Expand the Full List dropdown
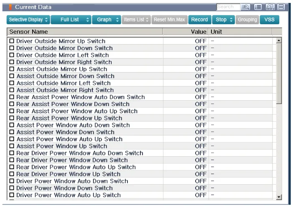The width and height of the screenshot is (293, 208). (x=71, y=20)
